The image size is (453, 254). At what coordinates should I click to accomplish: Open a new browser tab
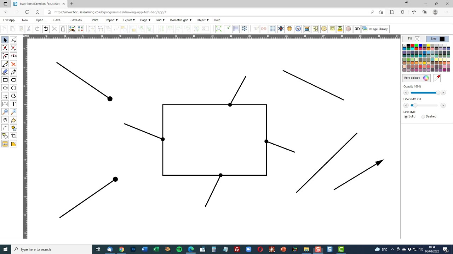[71, 4]
